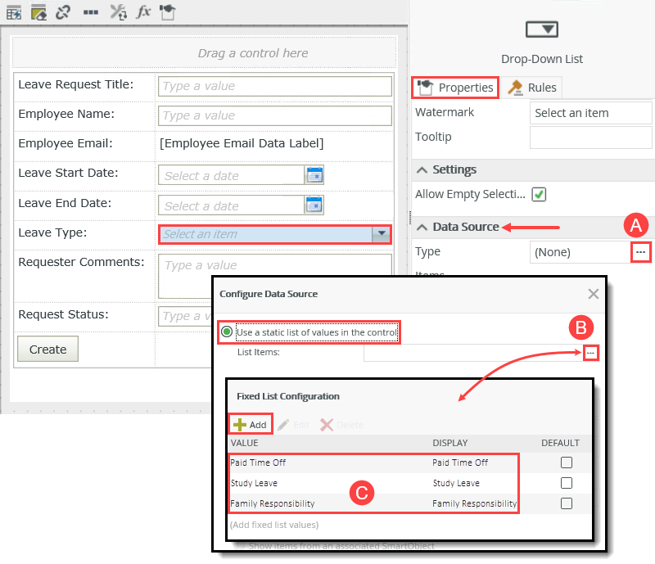Click the Leave Request Title input field
The width and height of the screenshot is (655, 564).
[274, 86]
